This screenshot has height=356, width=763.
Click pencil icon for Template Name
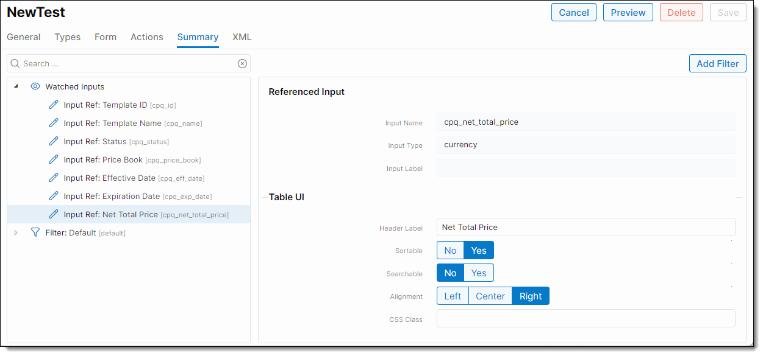(54, 123)
